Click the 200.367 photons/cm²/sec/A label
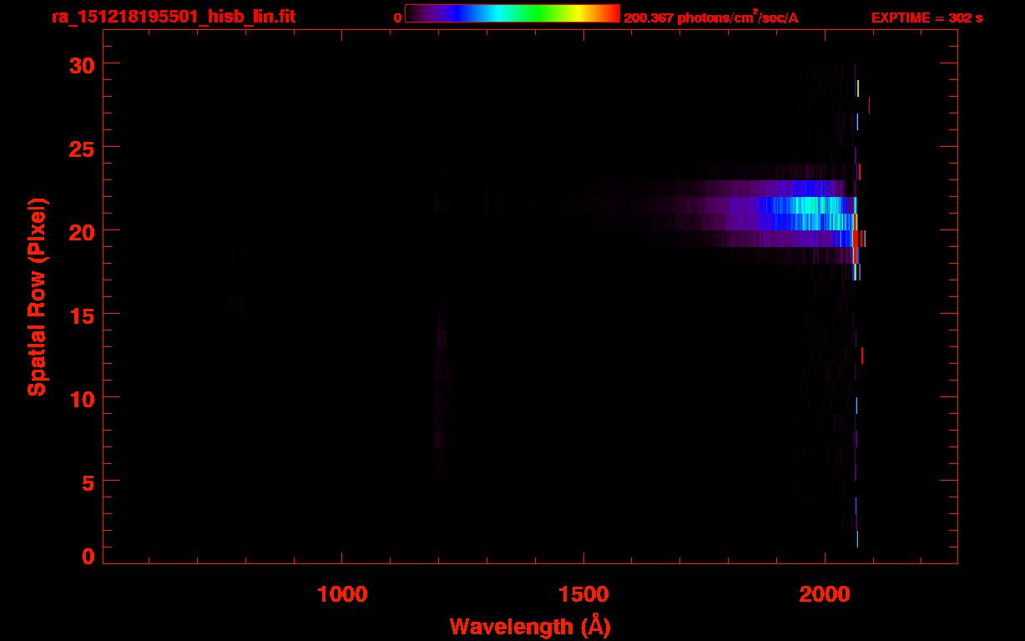Viewport: 1025px width, 641px height. 711,17
